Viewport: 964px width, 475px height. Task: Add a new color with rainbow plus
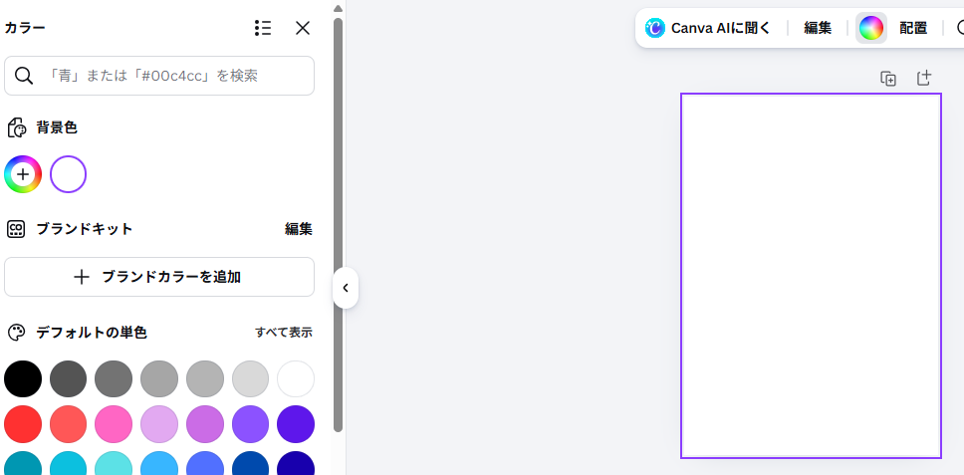click(x=23, y=174)
